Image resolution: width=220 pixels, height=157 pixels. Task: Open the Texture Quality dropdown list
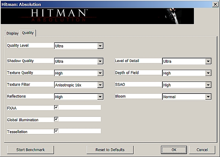coord(78,73)
